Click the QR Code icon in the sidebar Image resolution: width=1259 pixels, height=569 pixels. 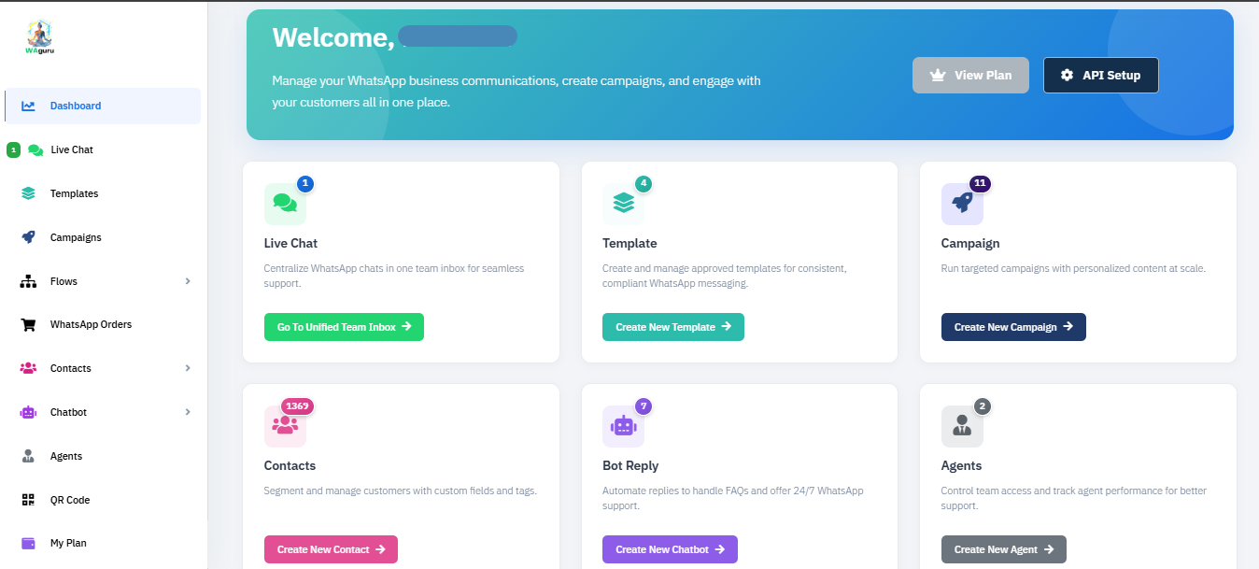pyautogui.click(x=27, y=499)
